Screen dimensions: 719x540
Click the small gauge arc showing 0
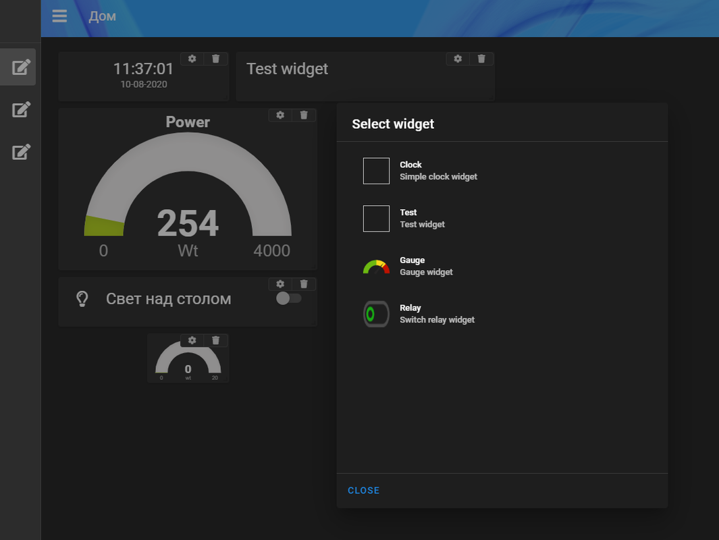point(188,349)
